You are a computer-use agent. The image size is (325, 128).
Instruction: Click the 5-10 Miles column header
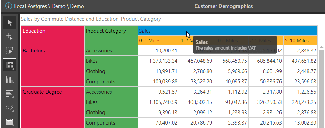(x=301, y=40)
